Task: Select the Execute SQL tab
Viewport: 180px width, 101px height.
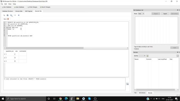Action: click(x=38, y=11)
